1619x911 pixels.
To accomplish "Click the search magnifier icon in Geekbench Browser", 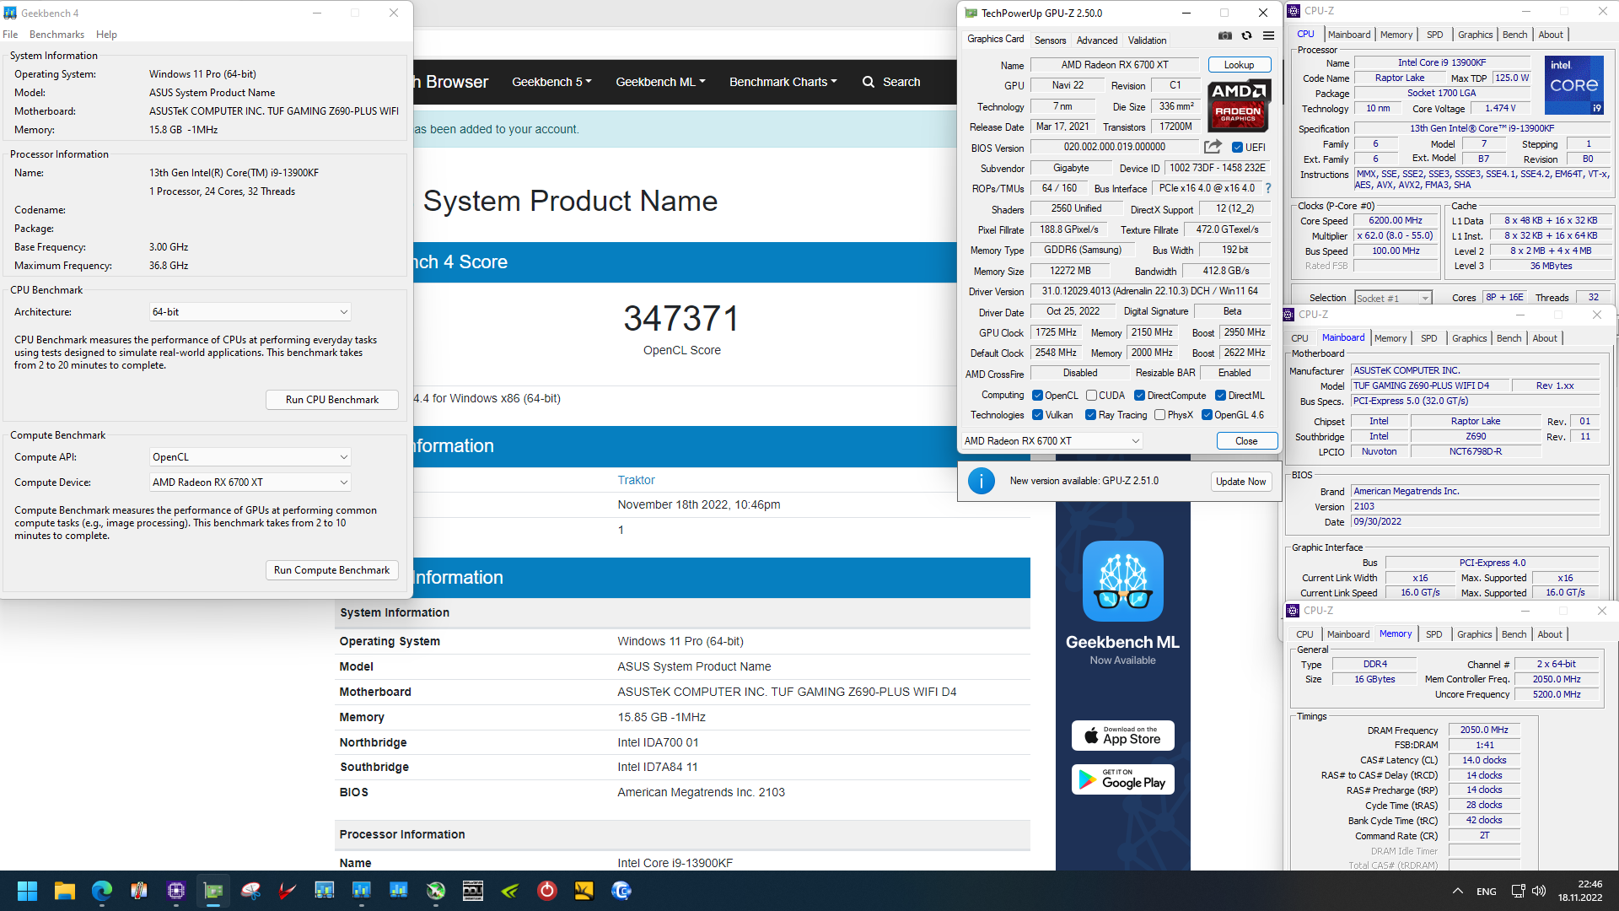I will [869, 82].
